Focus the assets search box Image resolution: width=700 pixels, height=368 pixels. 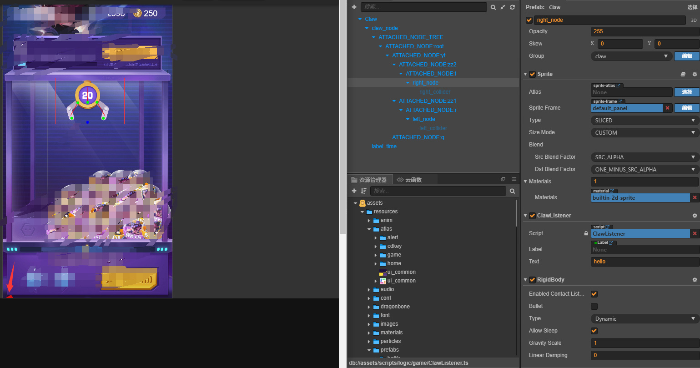(x=438, y=191)
